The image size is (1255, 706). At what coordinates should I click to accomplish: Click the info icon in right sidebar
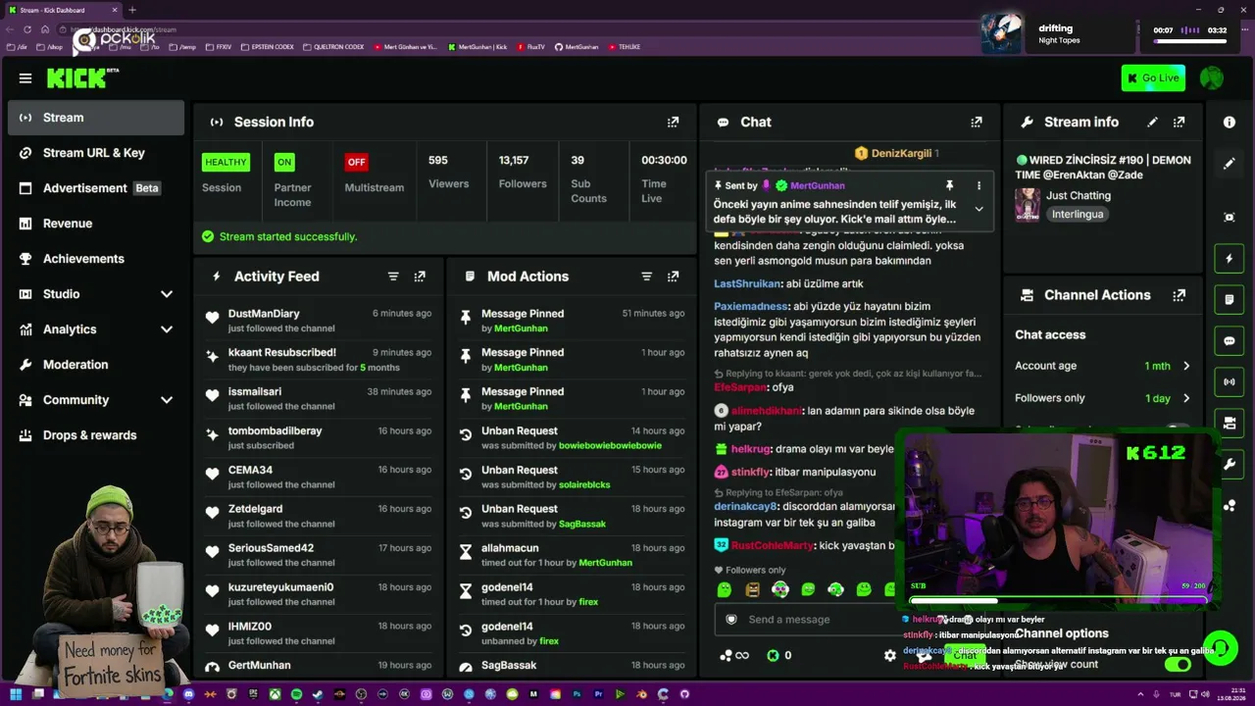[1230, 123]
